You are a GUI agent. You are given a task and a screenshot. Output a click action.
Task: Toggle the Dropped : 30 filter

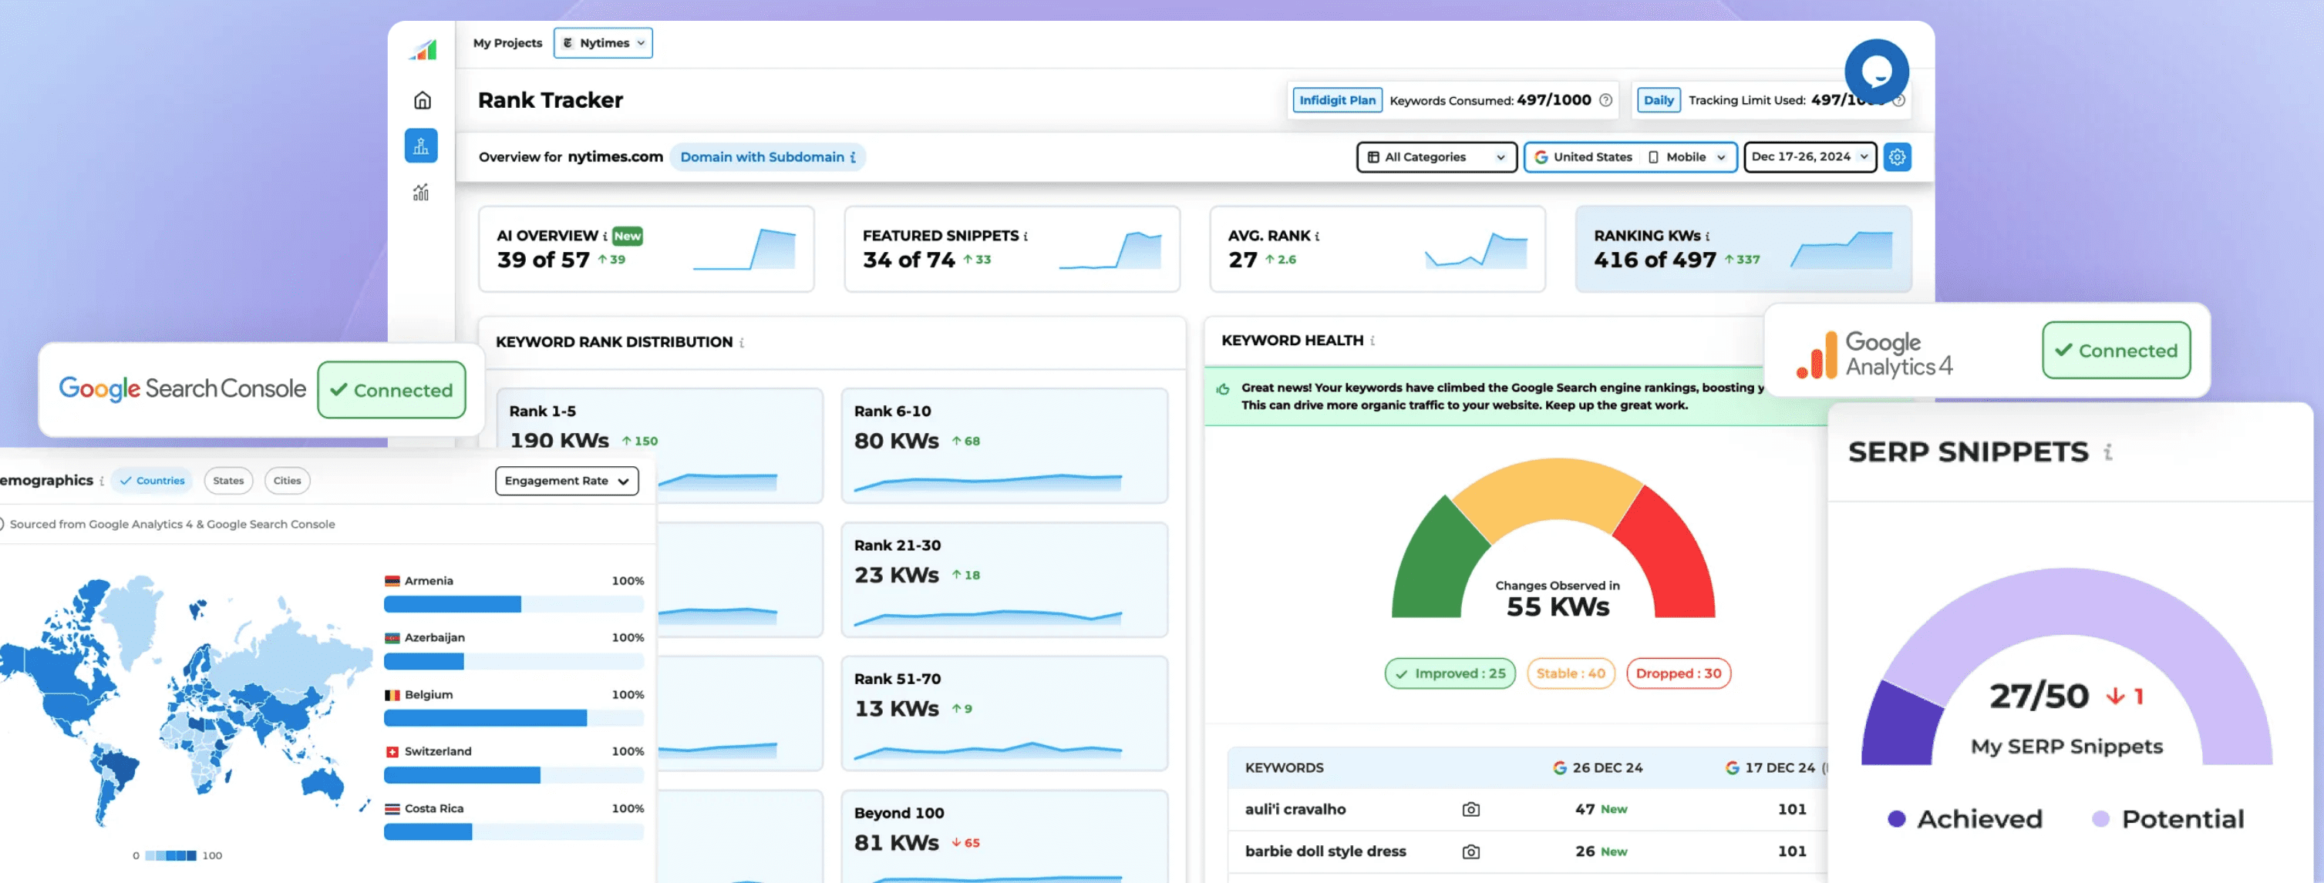(x=1678, y=673)
